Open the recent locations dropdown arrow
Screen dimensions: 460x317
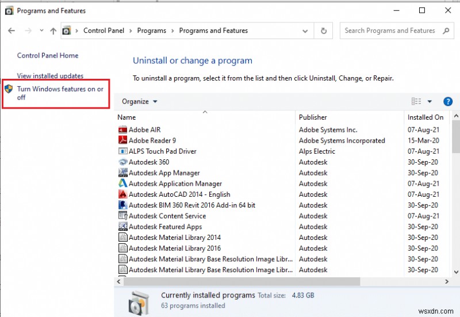point(41,30)
